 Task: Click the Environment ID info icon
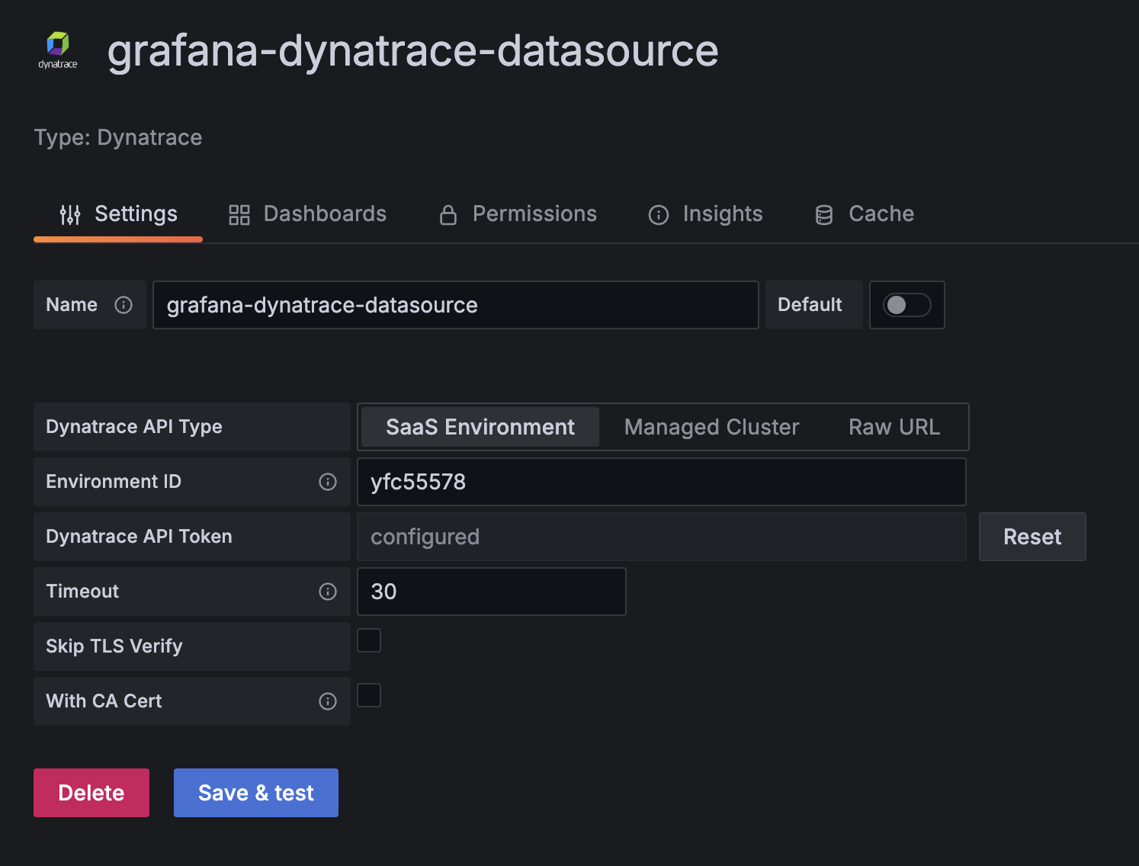click(x=328, y=482)
